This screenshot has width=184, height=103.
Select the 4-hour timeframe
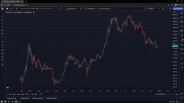click(x=48, y=9)
